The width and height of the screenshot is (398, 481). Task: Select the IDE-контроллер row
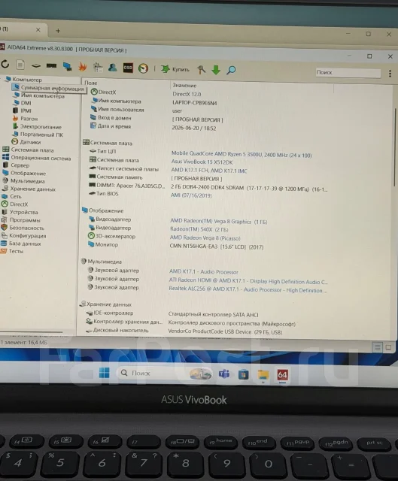click(172, 314)
